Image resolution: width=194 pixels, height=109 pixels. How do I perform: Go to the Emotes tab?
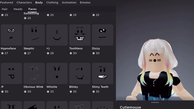85,2
